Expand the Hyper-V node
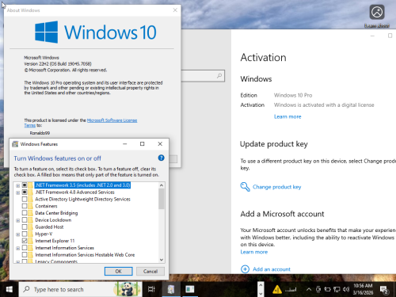The image size is (396, 297). click(x=17, y=234)
